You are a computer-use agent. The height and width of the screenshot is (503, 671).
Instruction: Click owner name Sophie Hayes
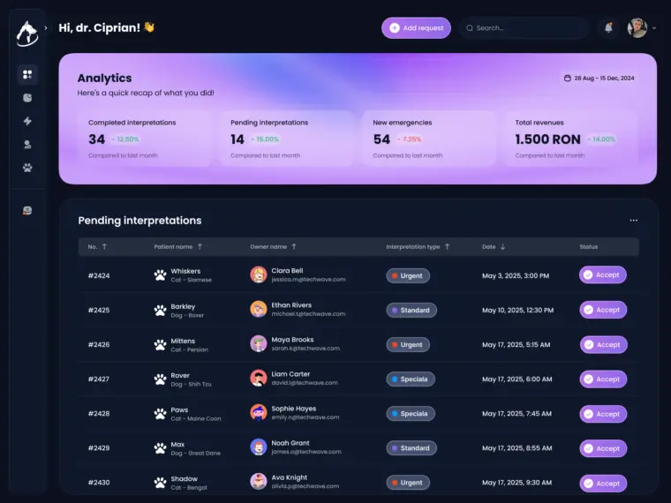tap(293, 409)
